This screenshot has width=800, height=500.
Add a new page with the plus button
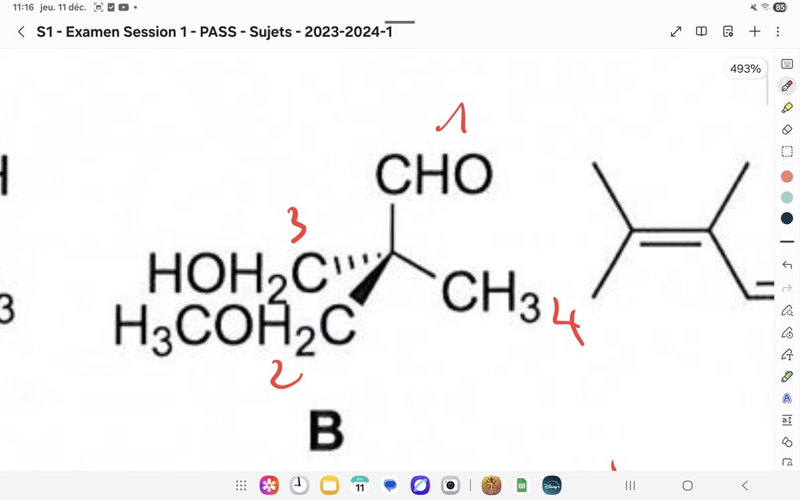754,31
